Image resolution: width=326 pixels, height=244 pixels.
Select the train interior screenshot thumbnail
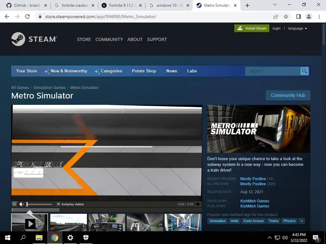coord(183,222)
